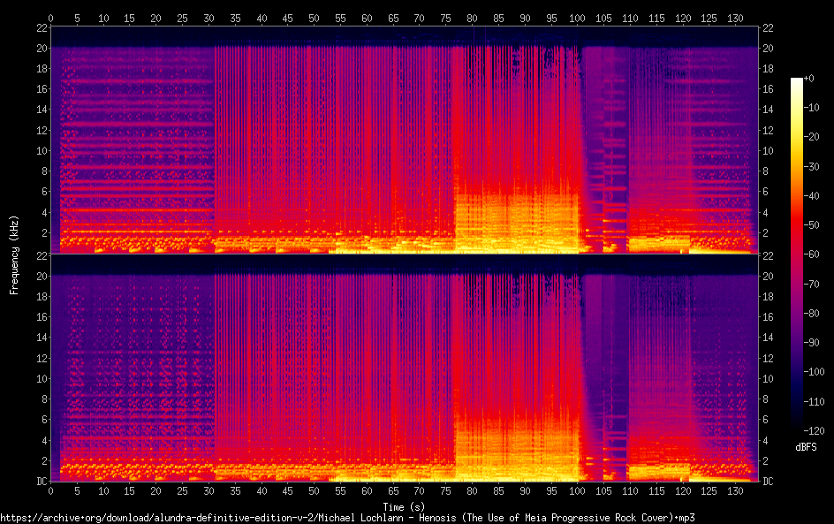Click the "50" tick on the bottom time axis
Viewport: 834px width, 524px height.
click(314, 491)
